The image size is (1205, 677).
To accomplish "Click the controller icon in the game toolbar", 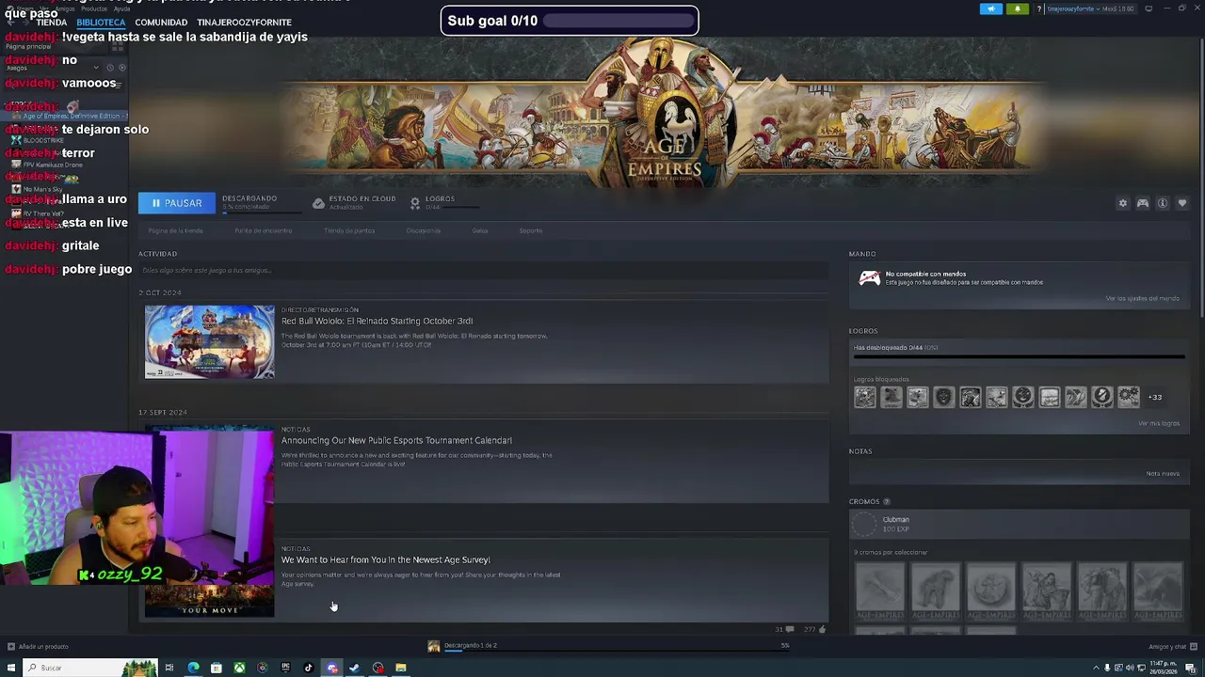I will [1142, 203].
